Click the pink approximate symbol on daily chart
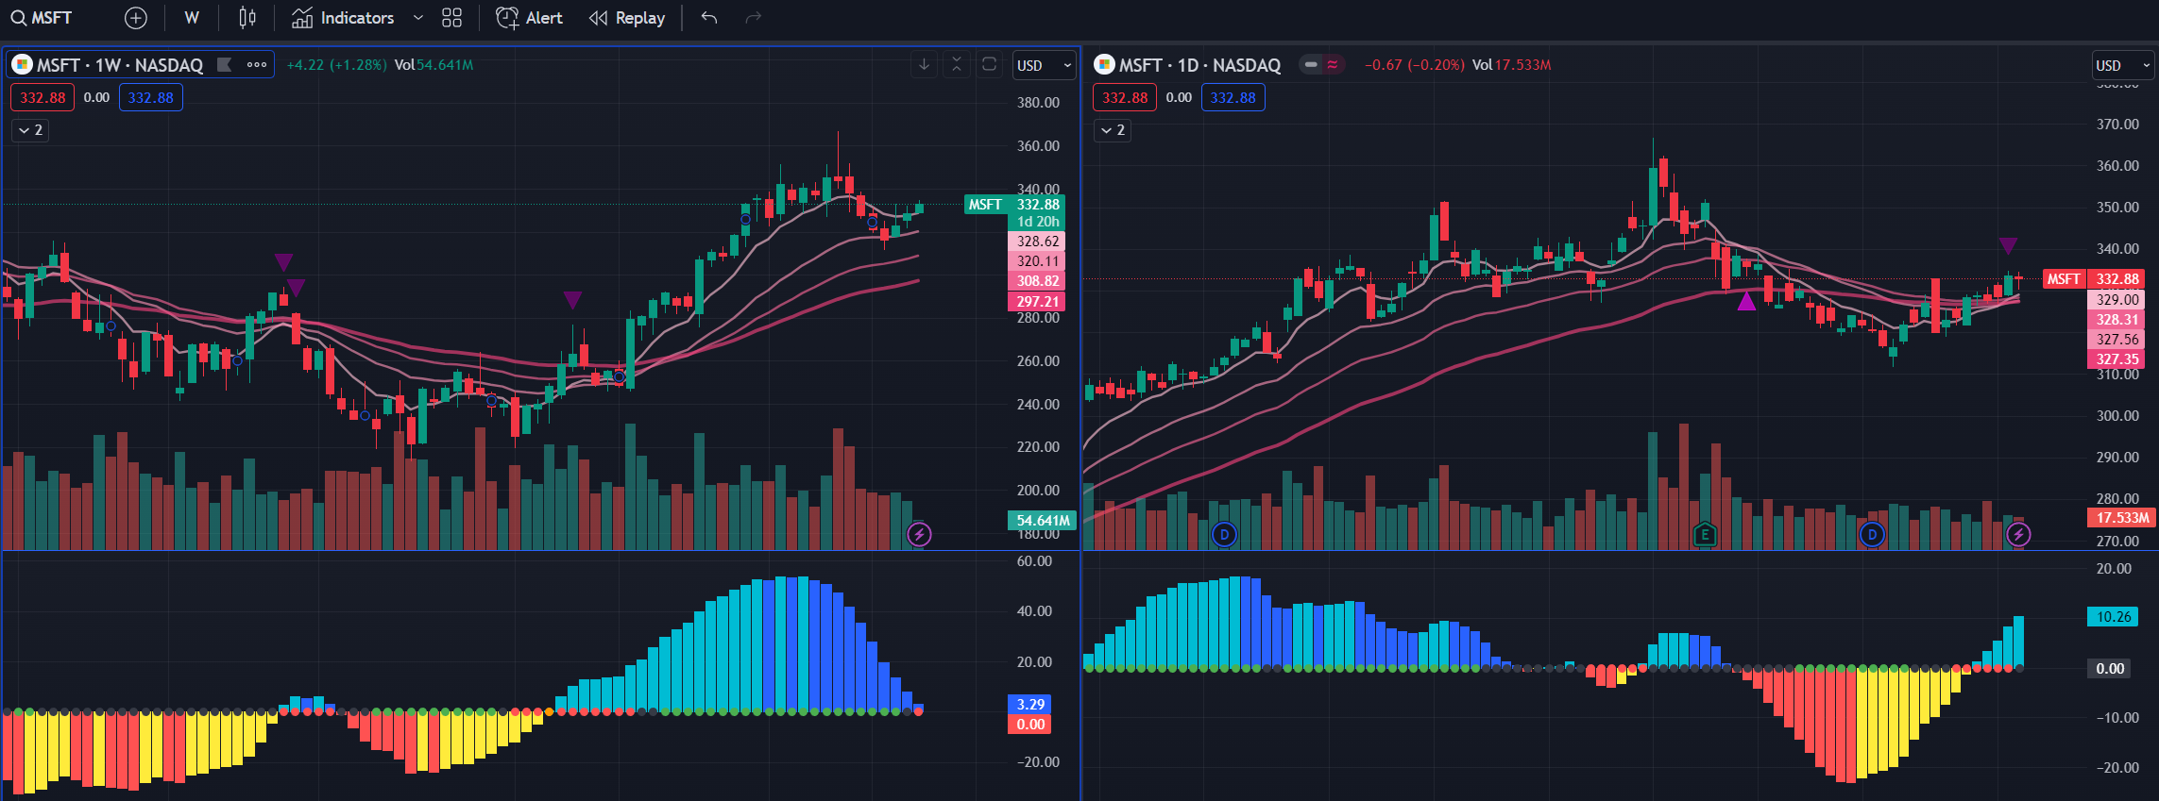Screen dimensions: 2159x801 (1333, 65)
